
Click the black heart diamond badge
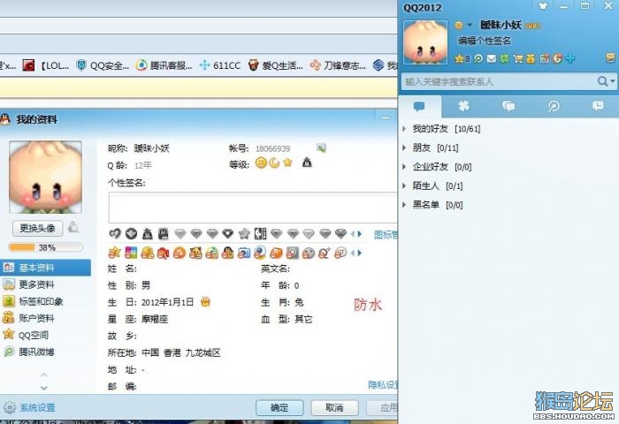pyautogui.click(x=228, y=234)
